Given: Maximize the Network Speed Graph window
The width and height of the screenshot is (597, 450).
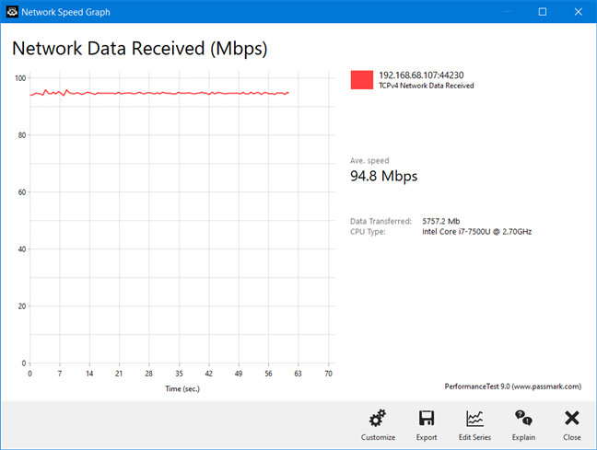Looking at the screenshot, I should coord(543,12).
